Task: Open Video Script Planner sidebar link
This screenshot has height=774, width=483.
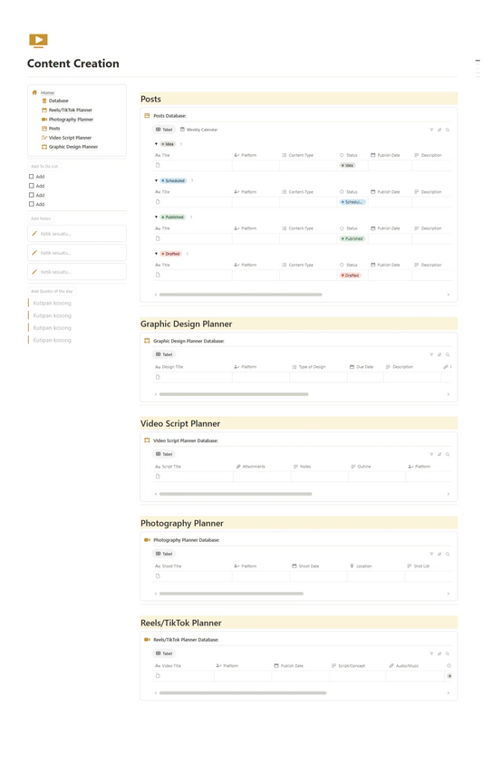Action: coord(70,138)
